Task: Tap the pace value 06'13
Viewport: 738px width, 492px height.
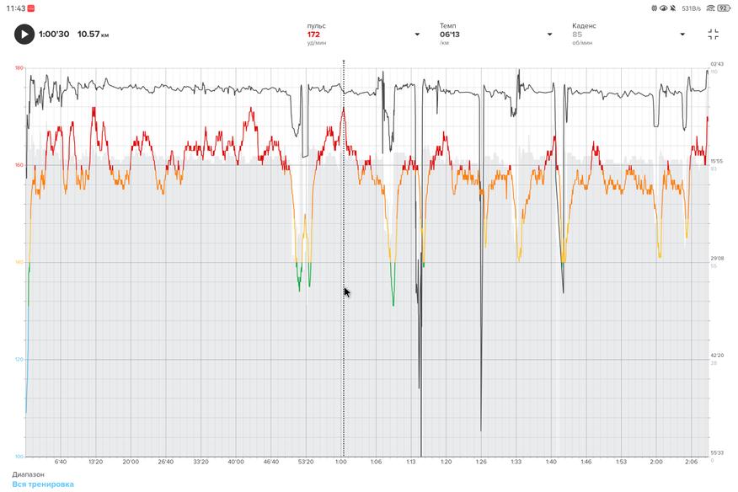Action: point(450,35)
